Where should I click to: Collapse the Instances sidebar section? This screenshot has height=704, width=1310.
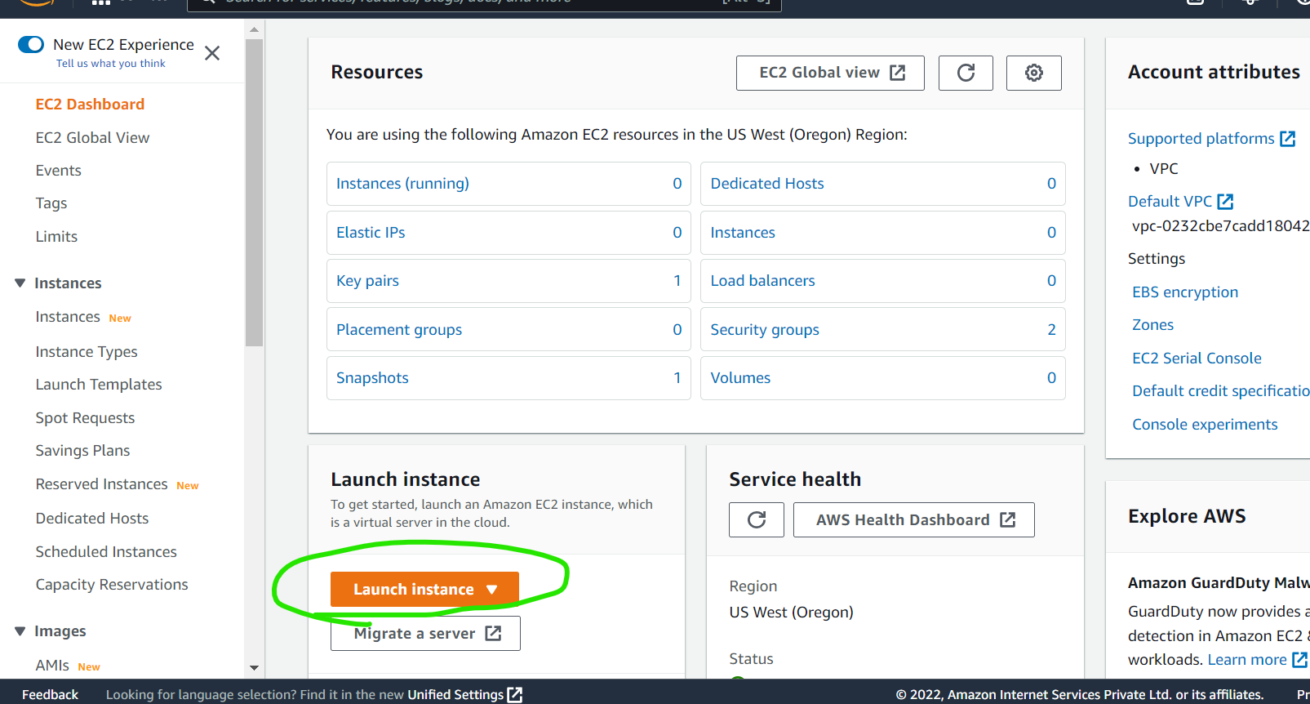coord(20,283)
